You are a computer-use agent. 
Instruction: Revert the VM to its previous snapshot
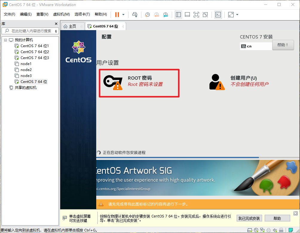pyautogui.click(x=157, y=15)
